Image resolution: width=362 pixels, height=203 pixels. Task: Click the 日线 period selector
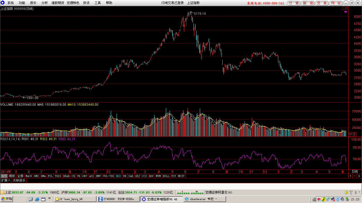355,172
